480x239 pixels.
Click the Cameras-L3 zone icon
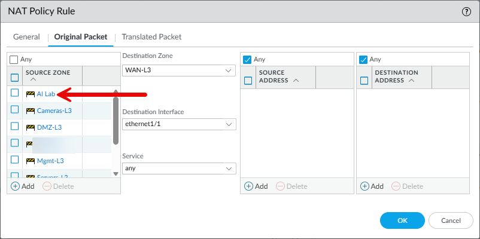[x=31, y=111]
